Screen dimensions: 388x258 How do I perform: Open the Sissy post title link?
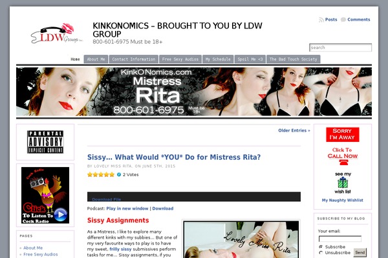click(174, 157)
